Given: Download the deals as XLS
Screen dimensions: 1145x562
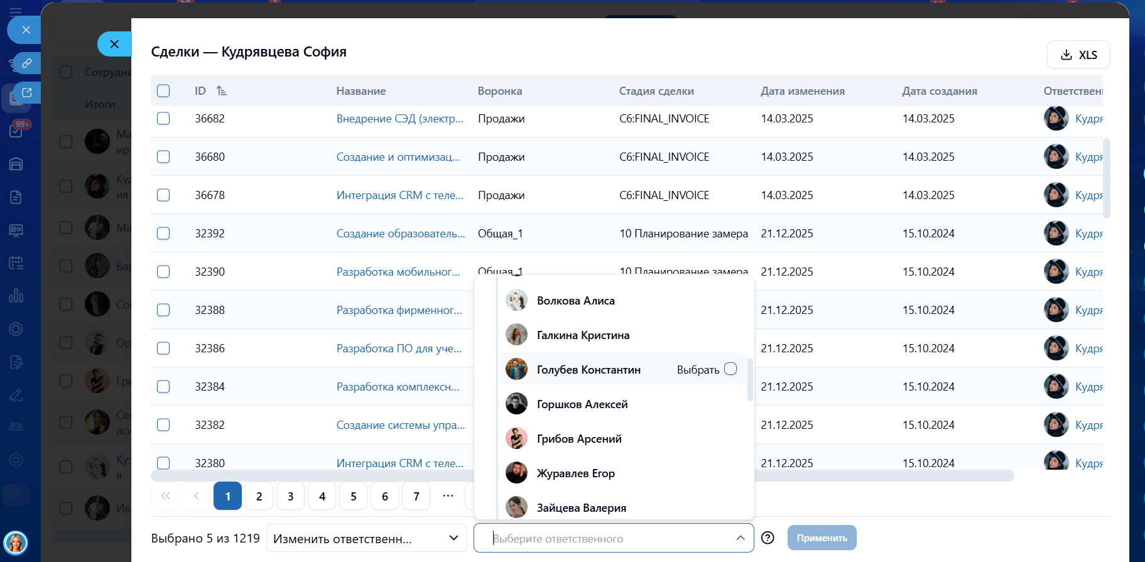Looking at the screenshot, I should 1078,55.
